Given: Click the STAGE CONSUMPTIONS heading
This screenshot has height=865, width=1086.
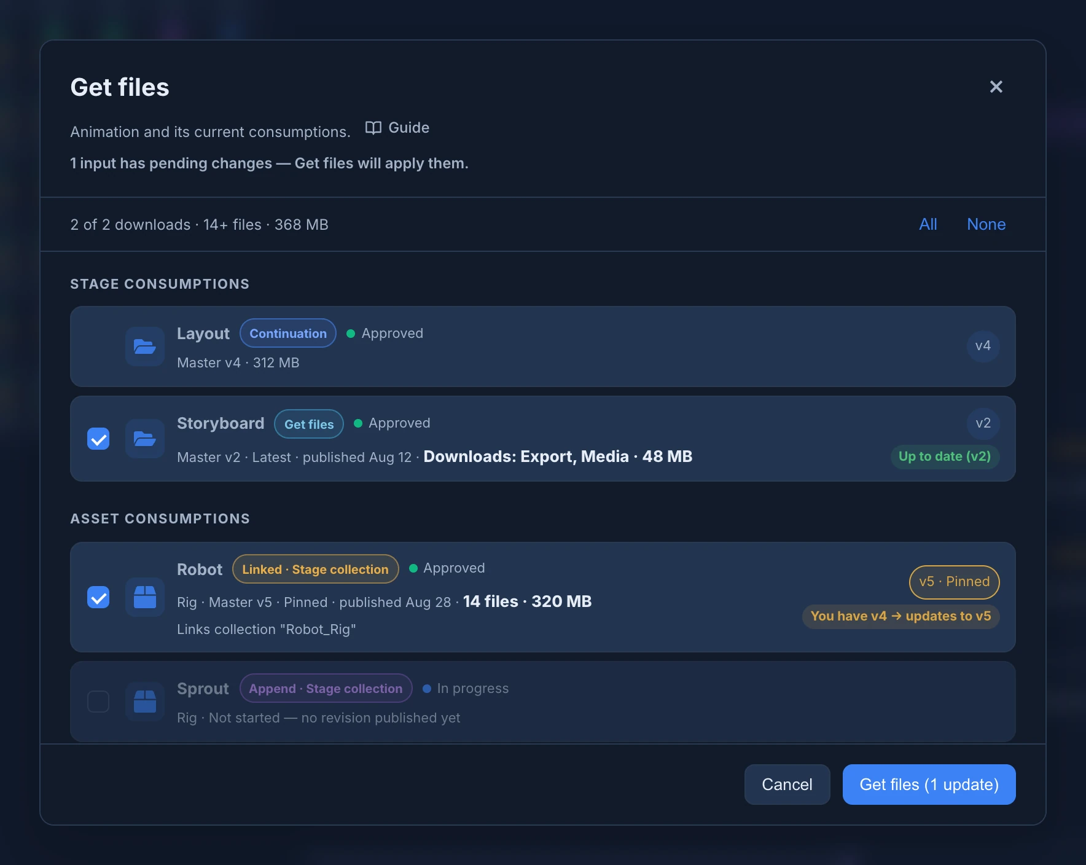Looking at the screenshot, I should 160,284.
